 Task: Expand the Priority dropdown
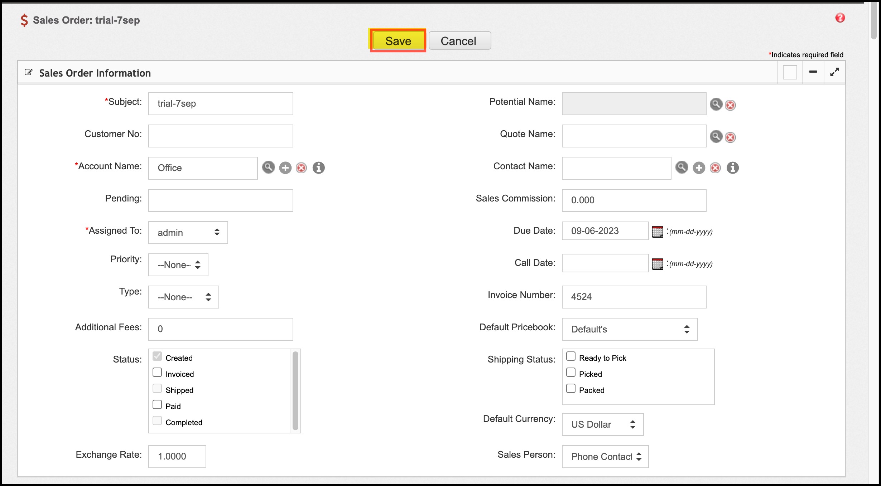click(178, 265)
